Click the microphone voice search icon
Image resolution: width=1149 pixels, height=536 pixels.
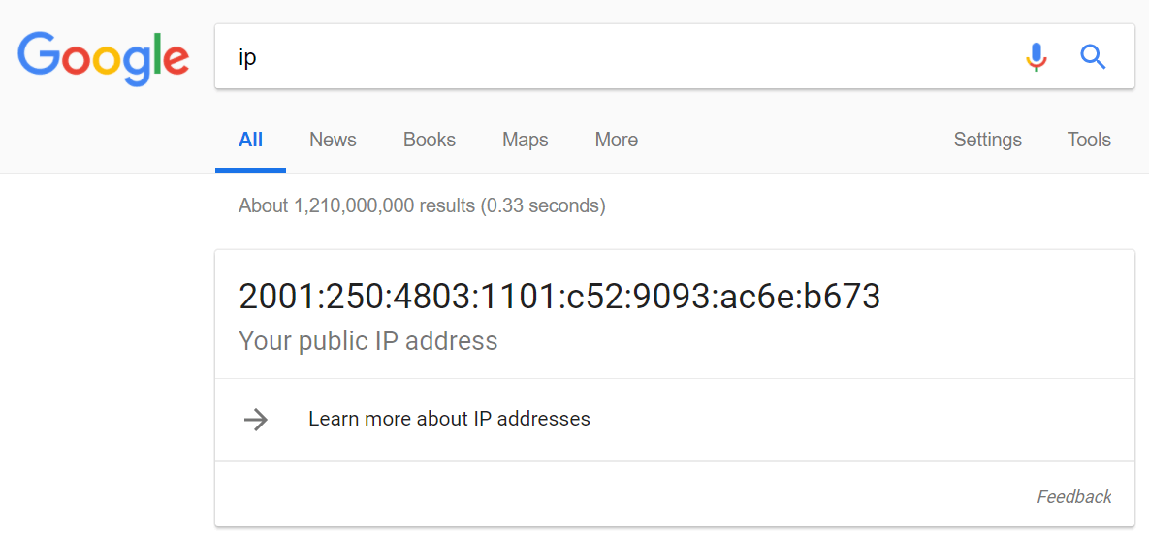click(1036, 57)
